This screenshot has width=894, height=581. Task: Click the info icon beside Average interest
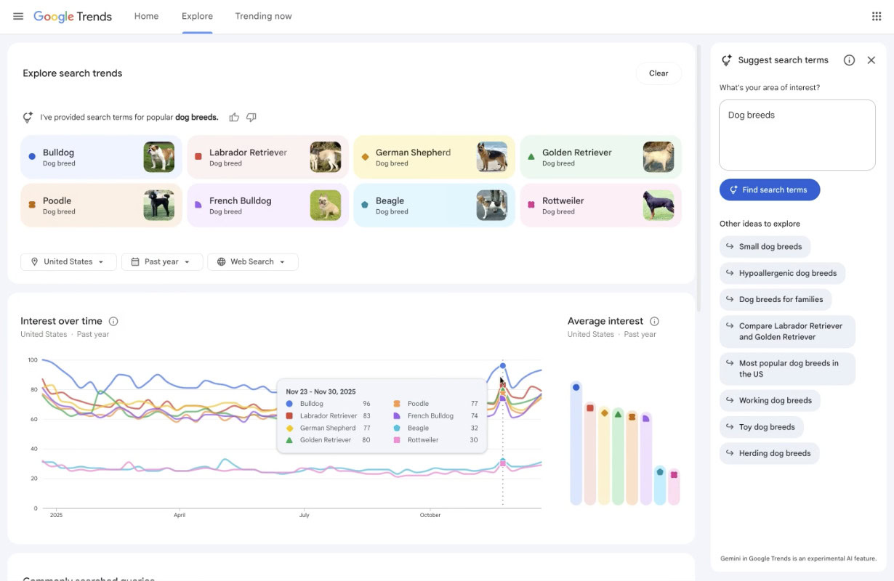tap(655, 320)
